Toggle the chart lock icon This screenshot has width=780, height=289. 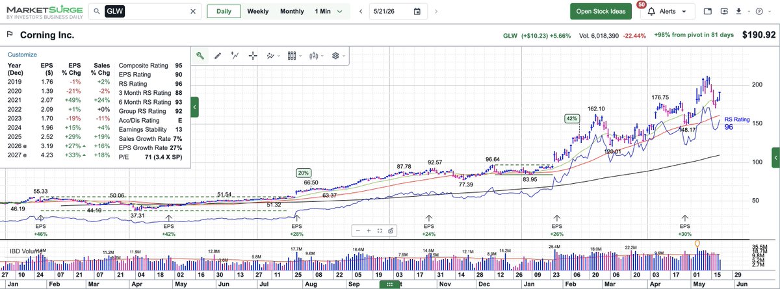coord(389,230)
